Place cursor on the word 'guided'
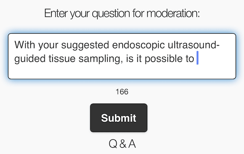 (x=30, y=59)
